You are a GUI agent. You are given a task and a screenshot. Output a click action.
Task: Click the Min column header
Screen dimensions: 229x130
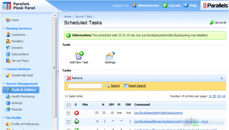click(85, 105)
